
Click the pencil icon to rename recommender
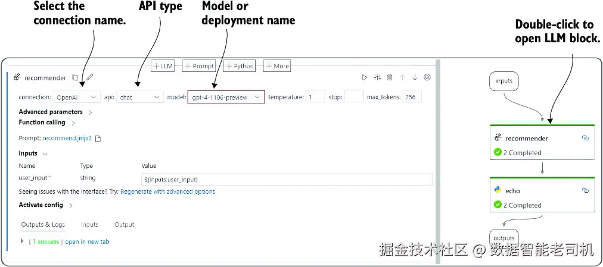pyautogui.click(x=89, y=77)
